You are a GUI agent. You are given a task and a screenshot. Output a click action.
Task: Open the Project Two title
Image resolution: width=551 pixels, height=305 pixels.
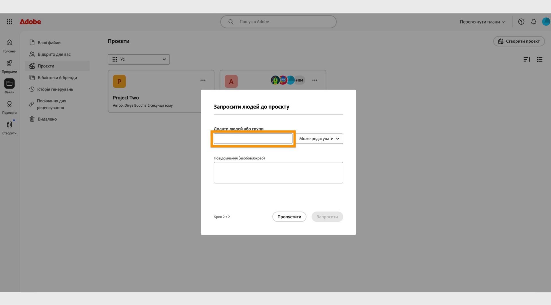[x=126, y=98]
